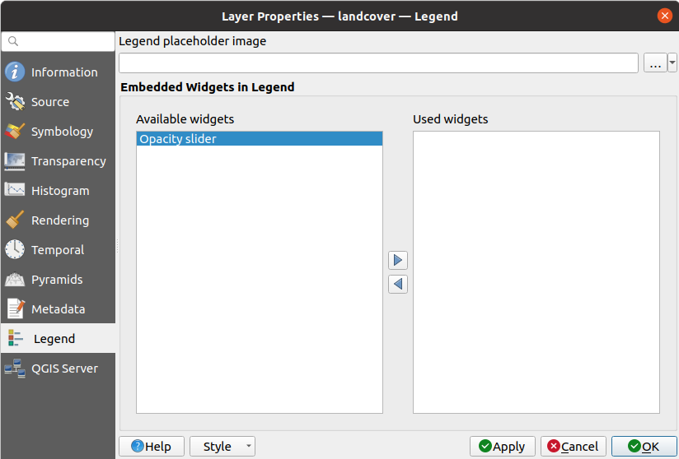Remove widget using left arrow button

click(398, 285)
